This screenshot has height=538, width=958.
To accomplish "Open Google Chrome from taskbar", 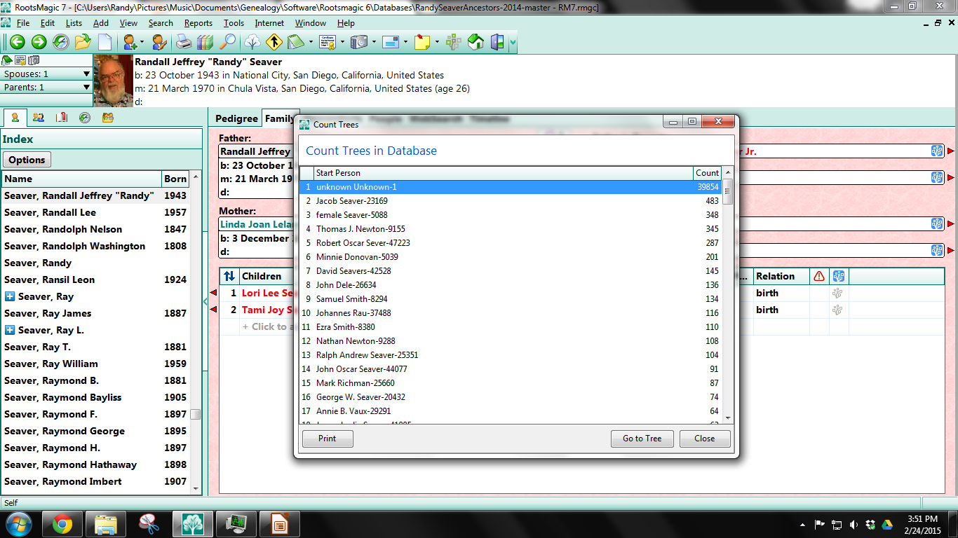I will [62, 524].
